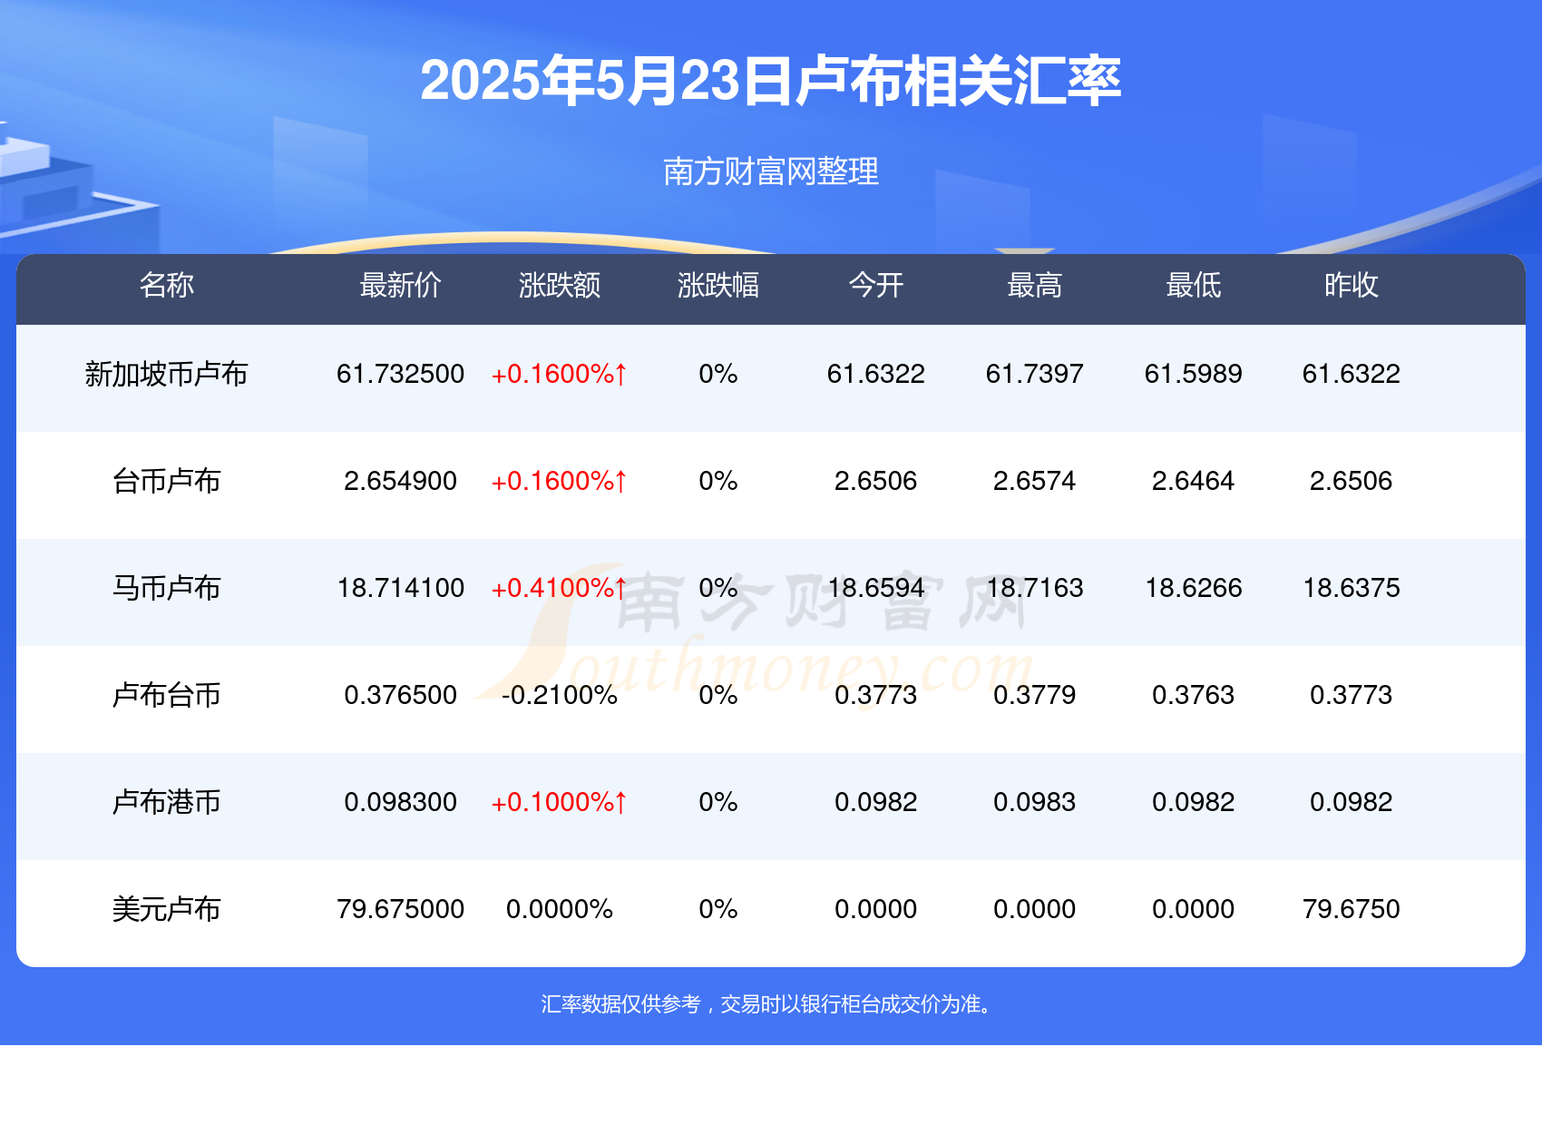1542x1125 pixels.
Task: Click 昨收 value 0.3773 in 卢布台币 row
Action: (x=1352, y=695)
